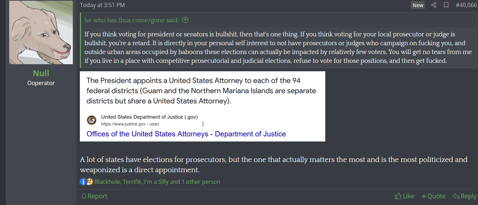Click the blue informative reaction icon

(x=83, y=182)
